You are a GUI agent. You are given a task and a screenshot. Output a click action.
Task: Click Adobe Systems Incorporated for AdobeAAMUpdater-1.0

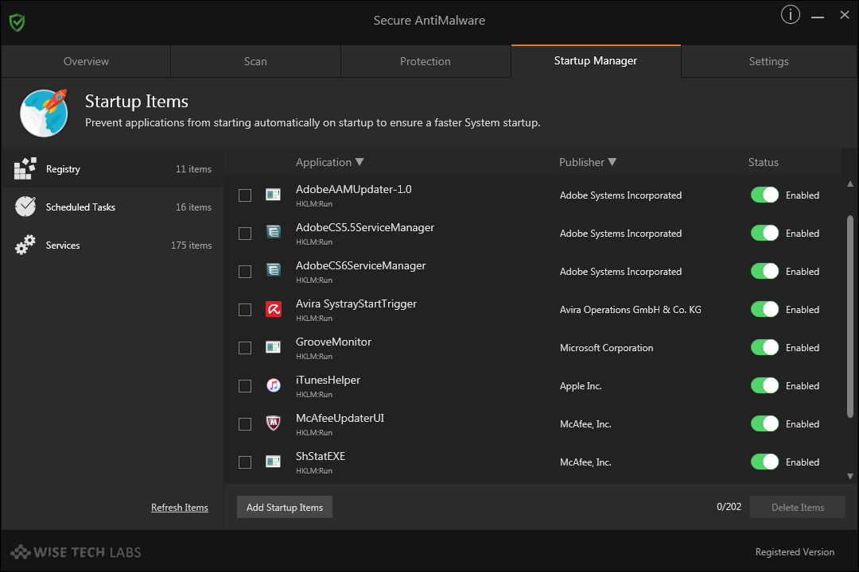[x=620, y=195]
